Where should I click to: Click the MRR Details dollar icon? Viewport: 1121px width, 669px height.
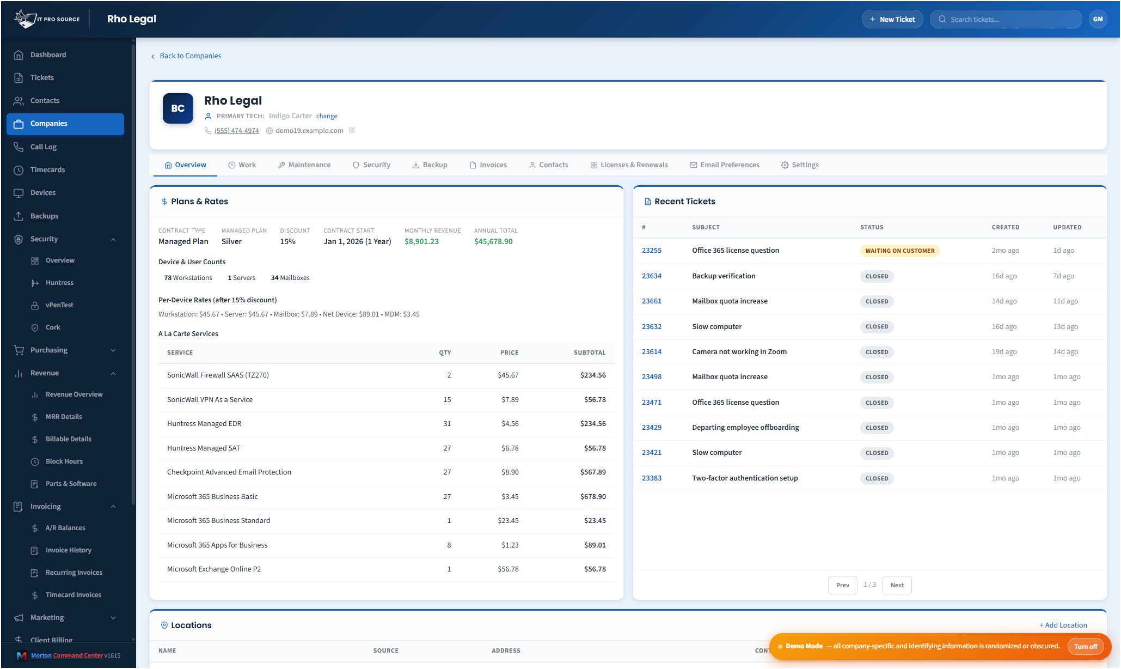coord(35,417)
